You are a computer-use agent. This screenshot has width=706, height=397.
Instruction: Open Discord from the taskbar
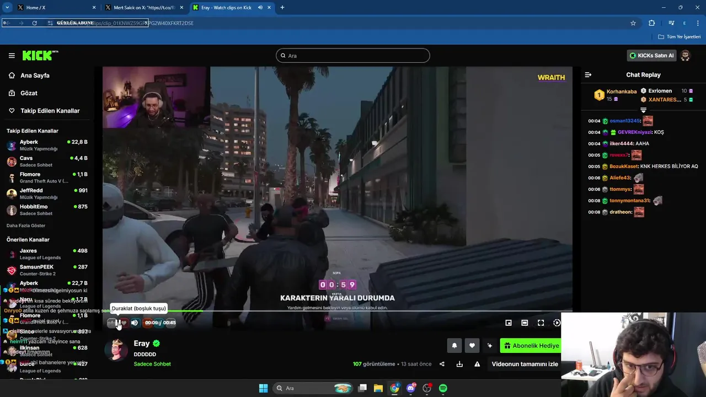click(411, 388)
